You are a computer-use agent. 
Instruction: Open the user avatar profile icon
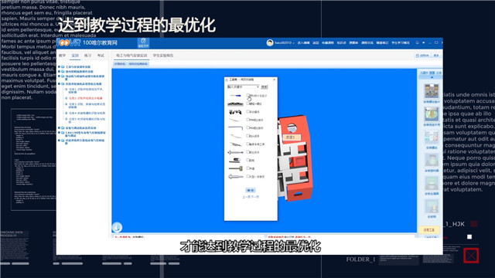[270, 42]
